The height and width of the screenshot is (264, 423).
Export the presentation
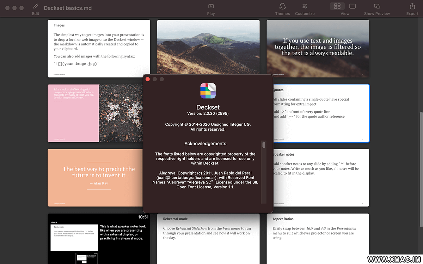tap(412, 6)
